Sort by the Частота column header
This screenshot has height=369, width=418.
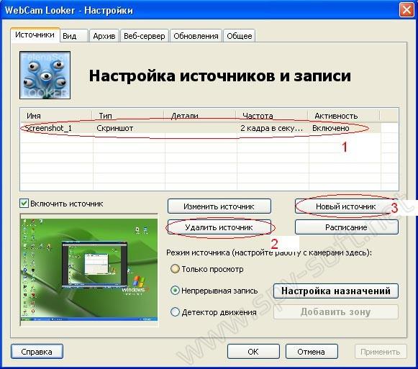[x=272, y=116]
